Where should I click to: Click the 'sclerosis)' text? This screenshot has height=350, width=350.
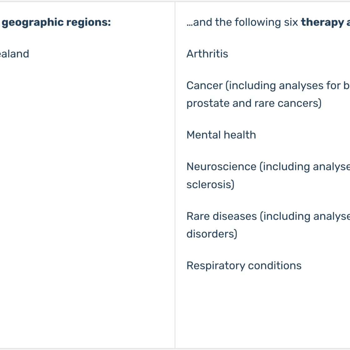tap(211, 184)
